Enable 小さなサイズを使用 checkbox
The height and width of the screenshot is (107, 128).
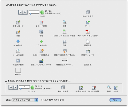pyautogui.click(x=42, y=100)
